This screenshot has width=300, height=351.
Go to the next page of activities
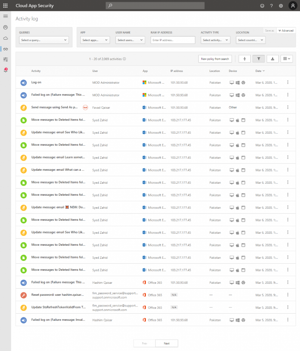(166, 343)
